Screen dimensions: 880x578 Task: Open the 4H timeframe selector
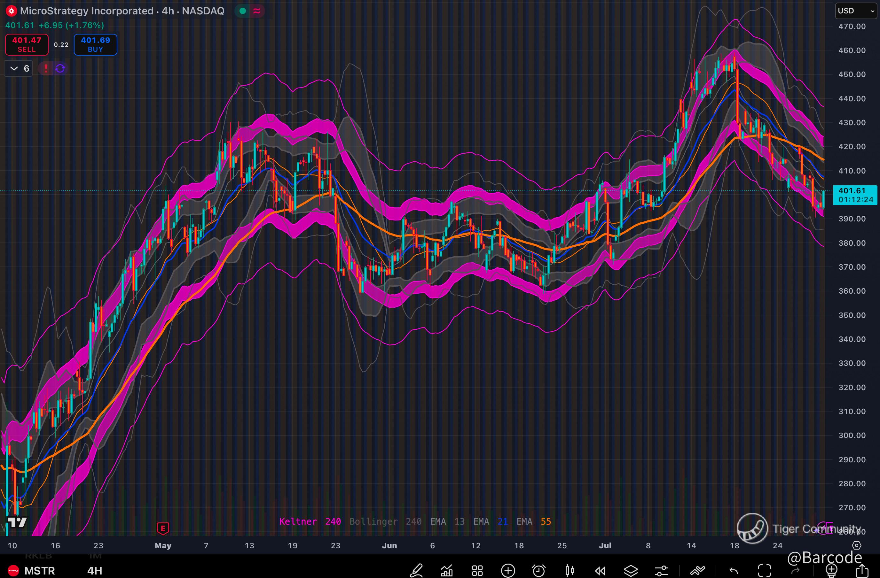tap(95, 571)
